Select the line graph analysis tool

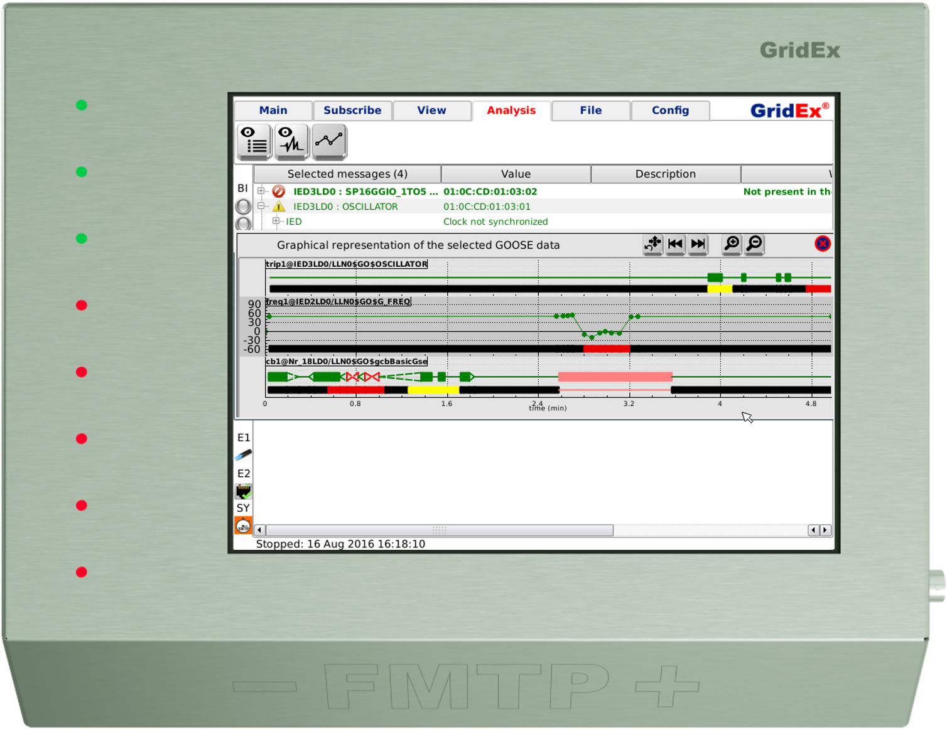coord(328,142)
